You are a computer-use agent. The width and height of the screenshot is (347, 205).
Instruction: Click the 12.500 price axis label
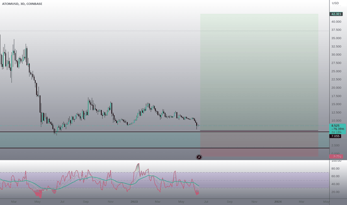tap(336, 112)
